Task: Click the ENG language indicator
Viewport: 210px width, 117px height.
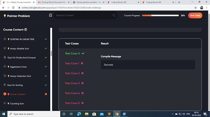Action: point(188,114)
